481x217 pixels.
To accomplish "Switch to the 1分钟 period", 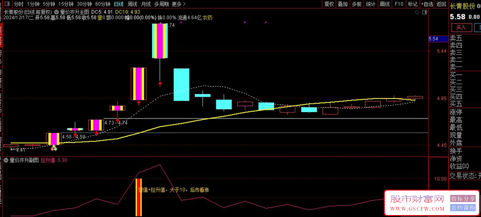I will [33, 4].
